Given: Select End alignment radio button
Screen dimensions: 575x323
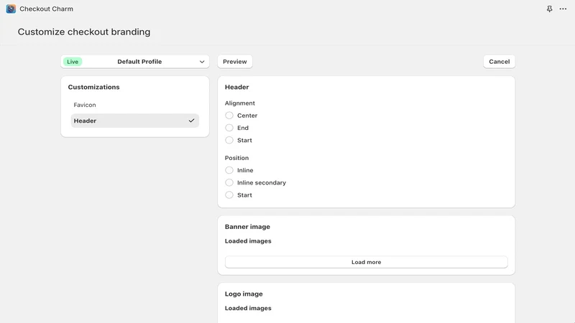Looking at the screenshot, I should [x=229, y=128].
